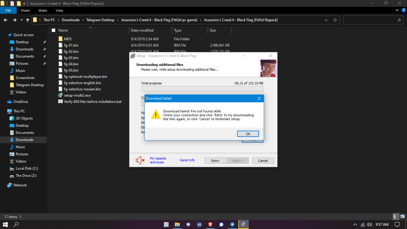Image resolution: width=407 pixels, height=229 pixels.
Task: Go back with the back arrow
Action: click(6, 20)
